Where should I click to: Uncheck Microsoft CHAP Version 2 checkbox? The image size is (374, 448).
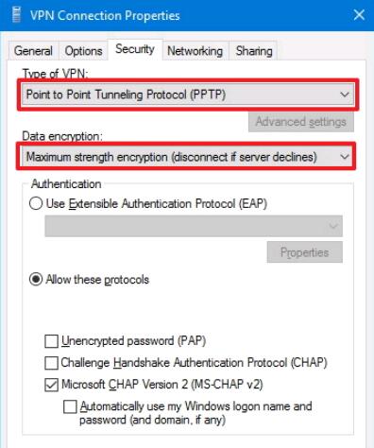[51, 385]
